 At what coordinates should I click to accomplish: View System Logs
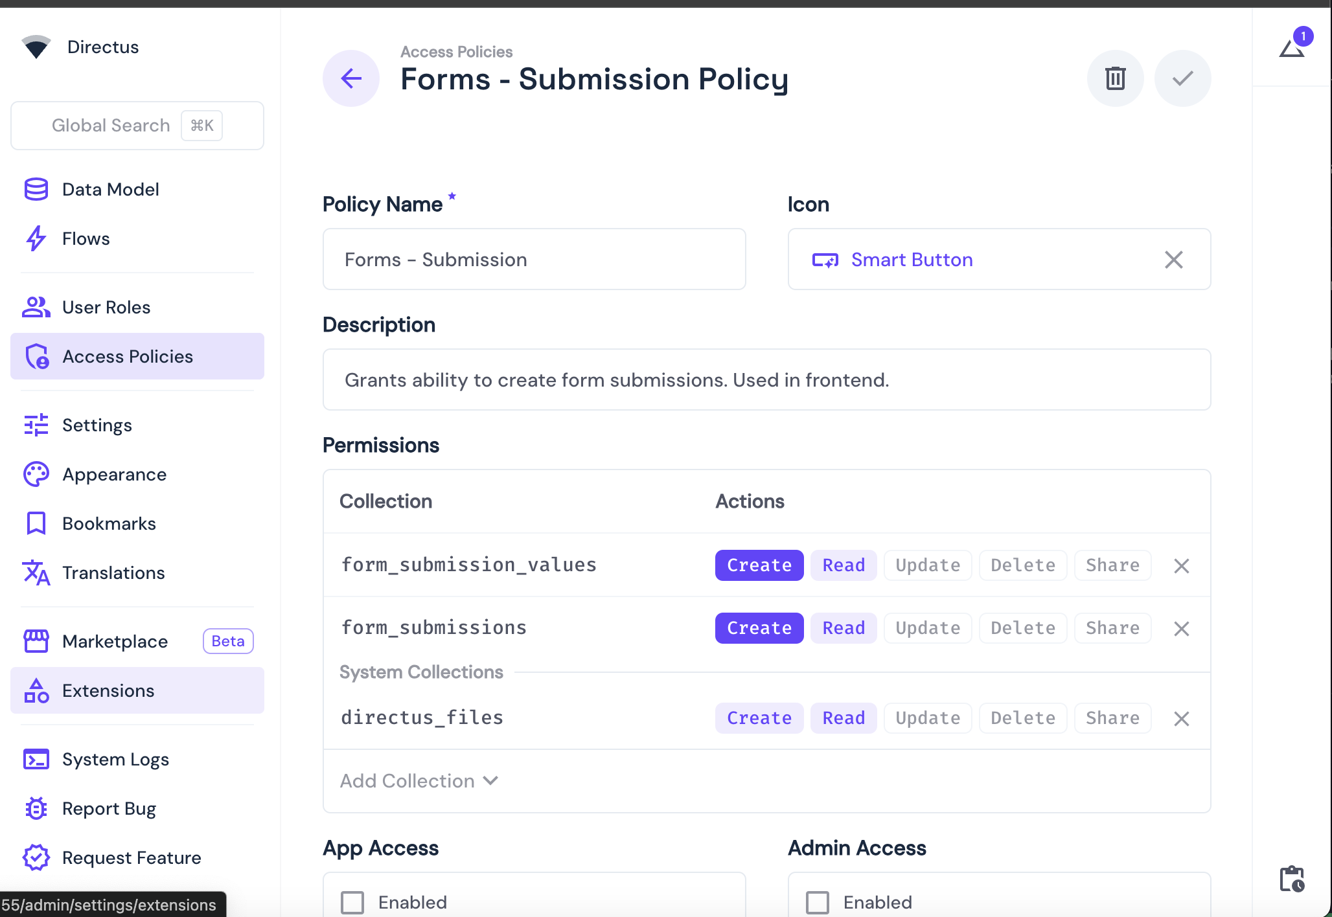[115, 759]
